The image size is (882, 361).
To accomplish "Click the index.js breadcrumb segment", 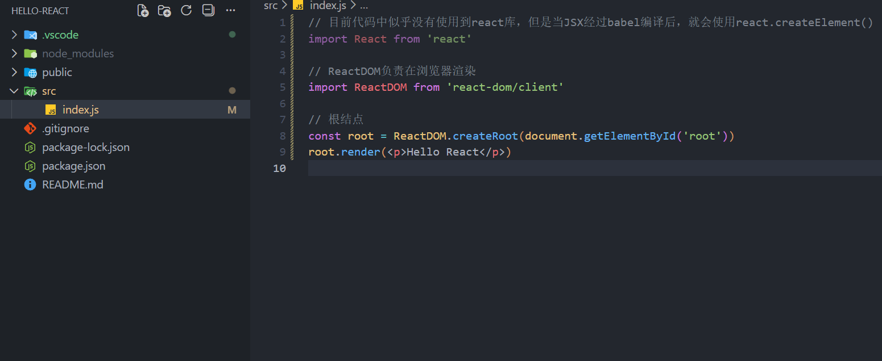I will pos(328,6).
